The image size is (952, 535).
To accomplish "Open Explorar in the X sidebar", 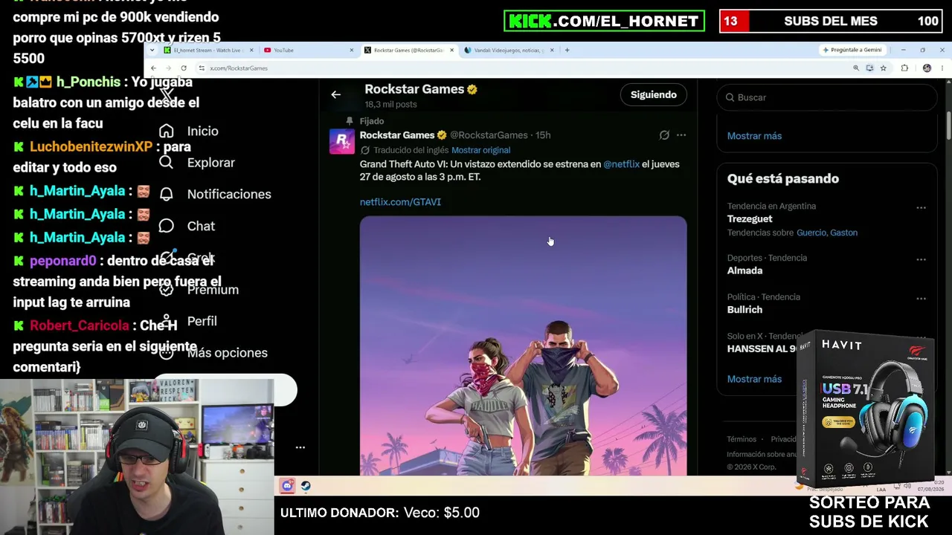I will pyautogui.click(x=197, y=163).
